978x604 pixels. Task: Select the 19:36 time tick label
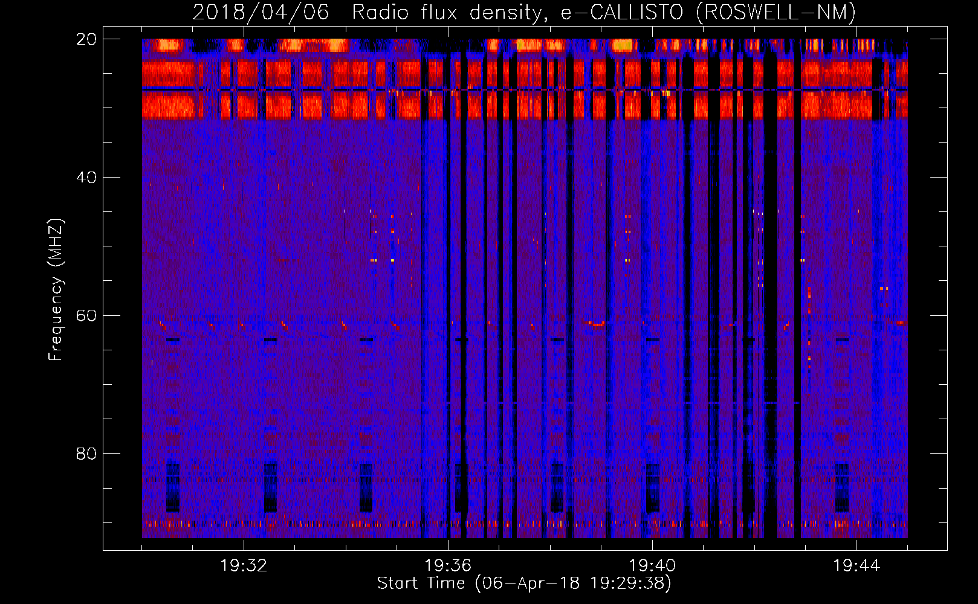tap(448, 566)
